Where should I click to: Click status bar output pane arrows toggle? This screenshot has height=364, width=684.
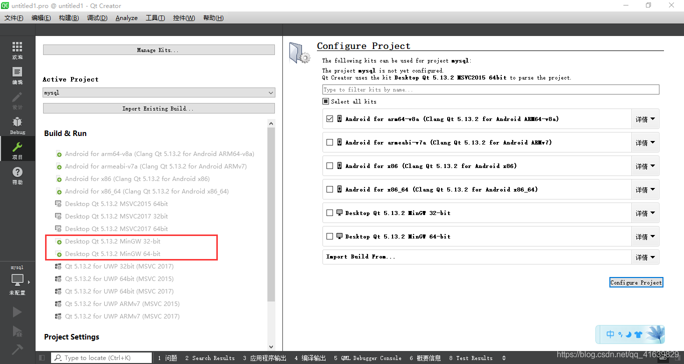click(x=504, y=358)
